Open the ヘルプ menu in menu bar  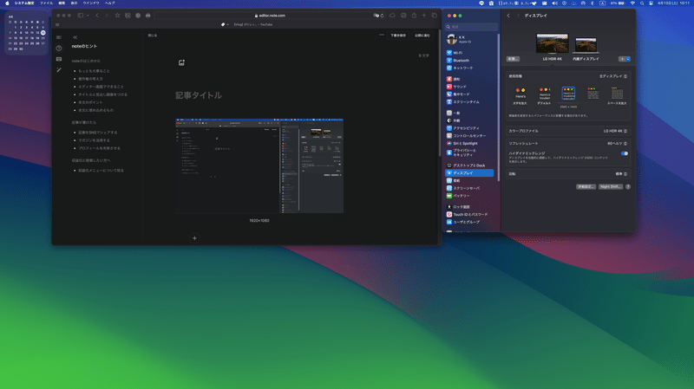(109, 3)
